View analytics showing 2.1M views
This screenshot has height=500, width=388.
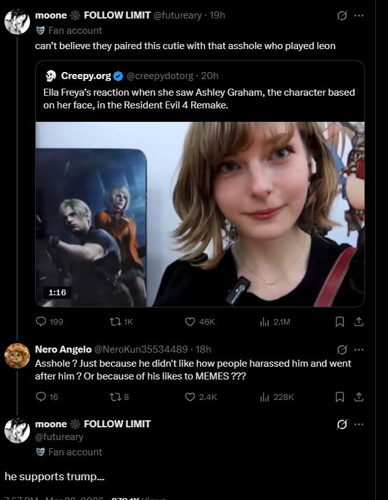click(264, 321)
